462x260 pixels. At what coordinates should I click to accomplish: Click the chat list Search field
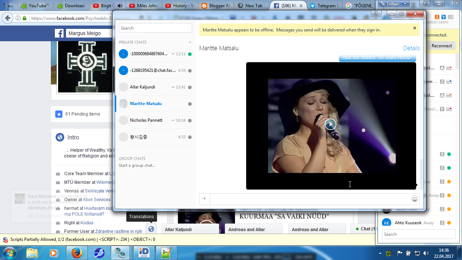click(x=155, y=28)
